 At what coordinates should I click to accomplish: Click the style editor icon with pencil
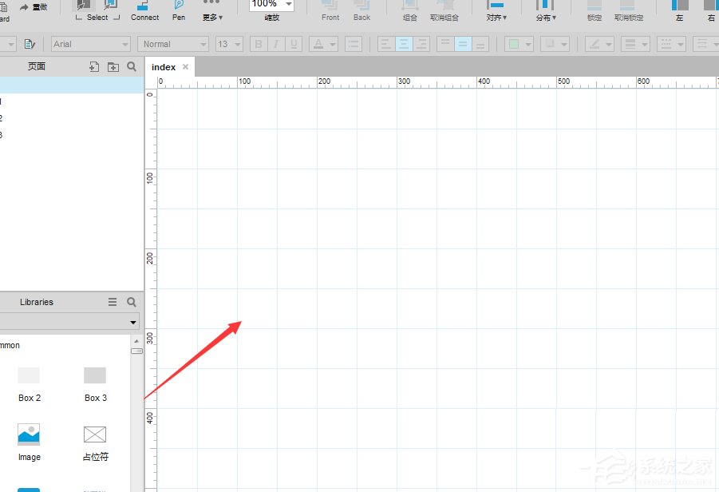coord(30,44)
